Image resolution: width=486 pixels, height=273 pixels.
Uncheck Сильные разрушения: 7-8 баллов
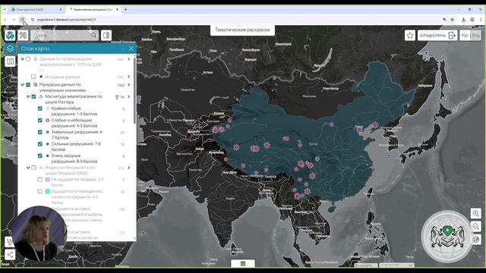(40, 144)
